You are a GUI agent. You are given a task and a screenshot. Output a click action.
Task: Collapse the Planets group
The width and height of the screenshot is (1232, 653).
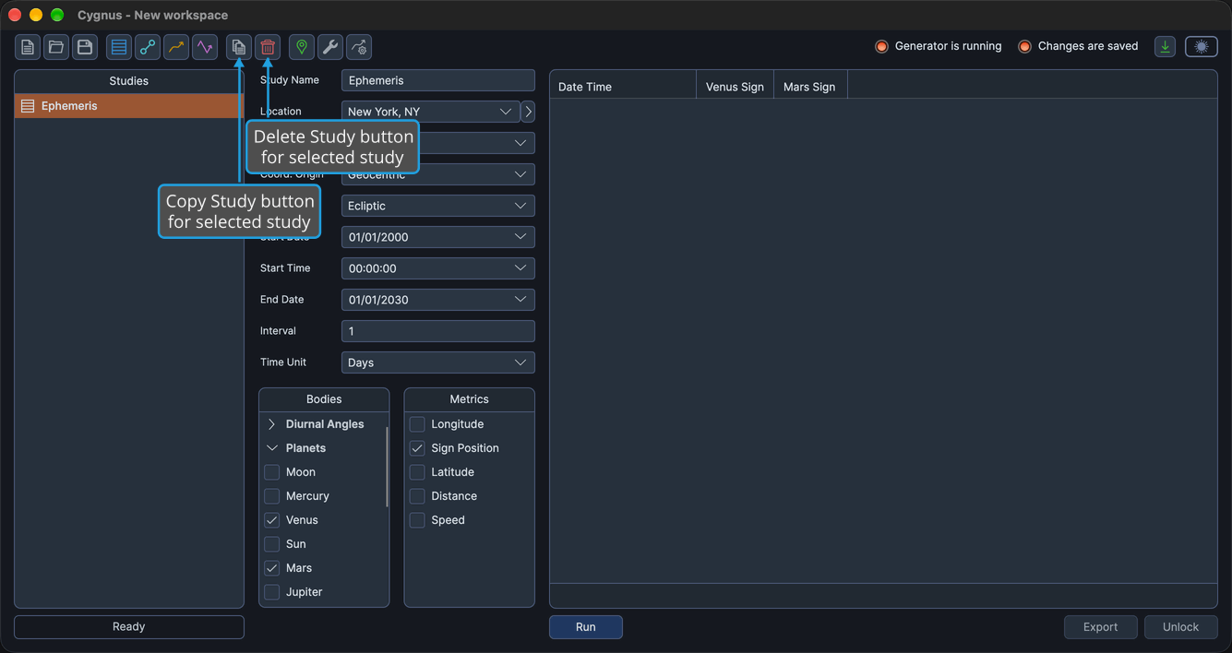[x=272, y=448]
